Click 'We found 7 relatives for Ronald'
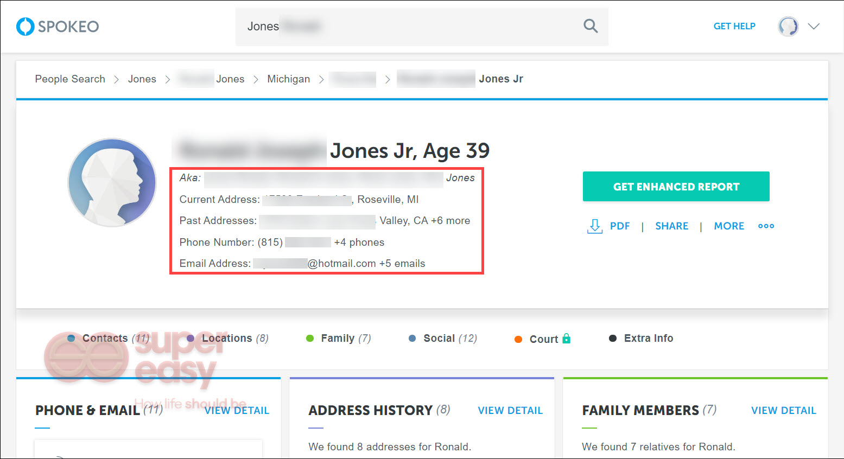Screen dimensions: 844x459 coord(658,447)
